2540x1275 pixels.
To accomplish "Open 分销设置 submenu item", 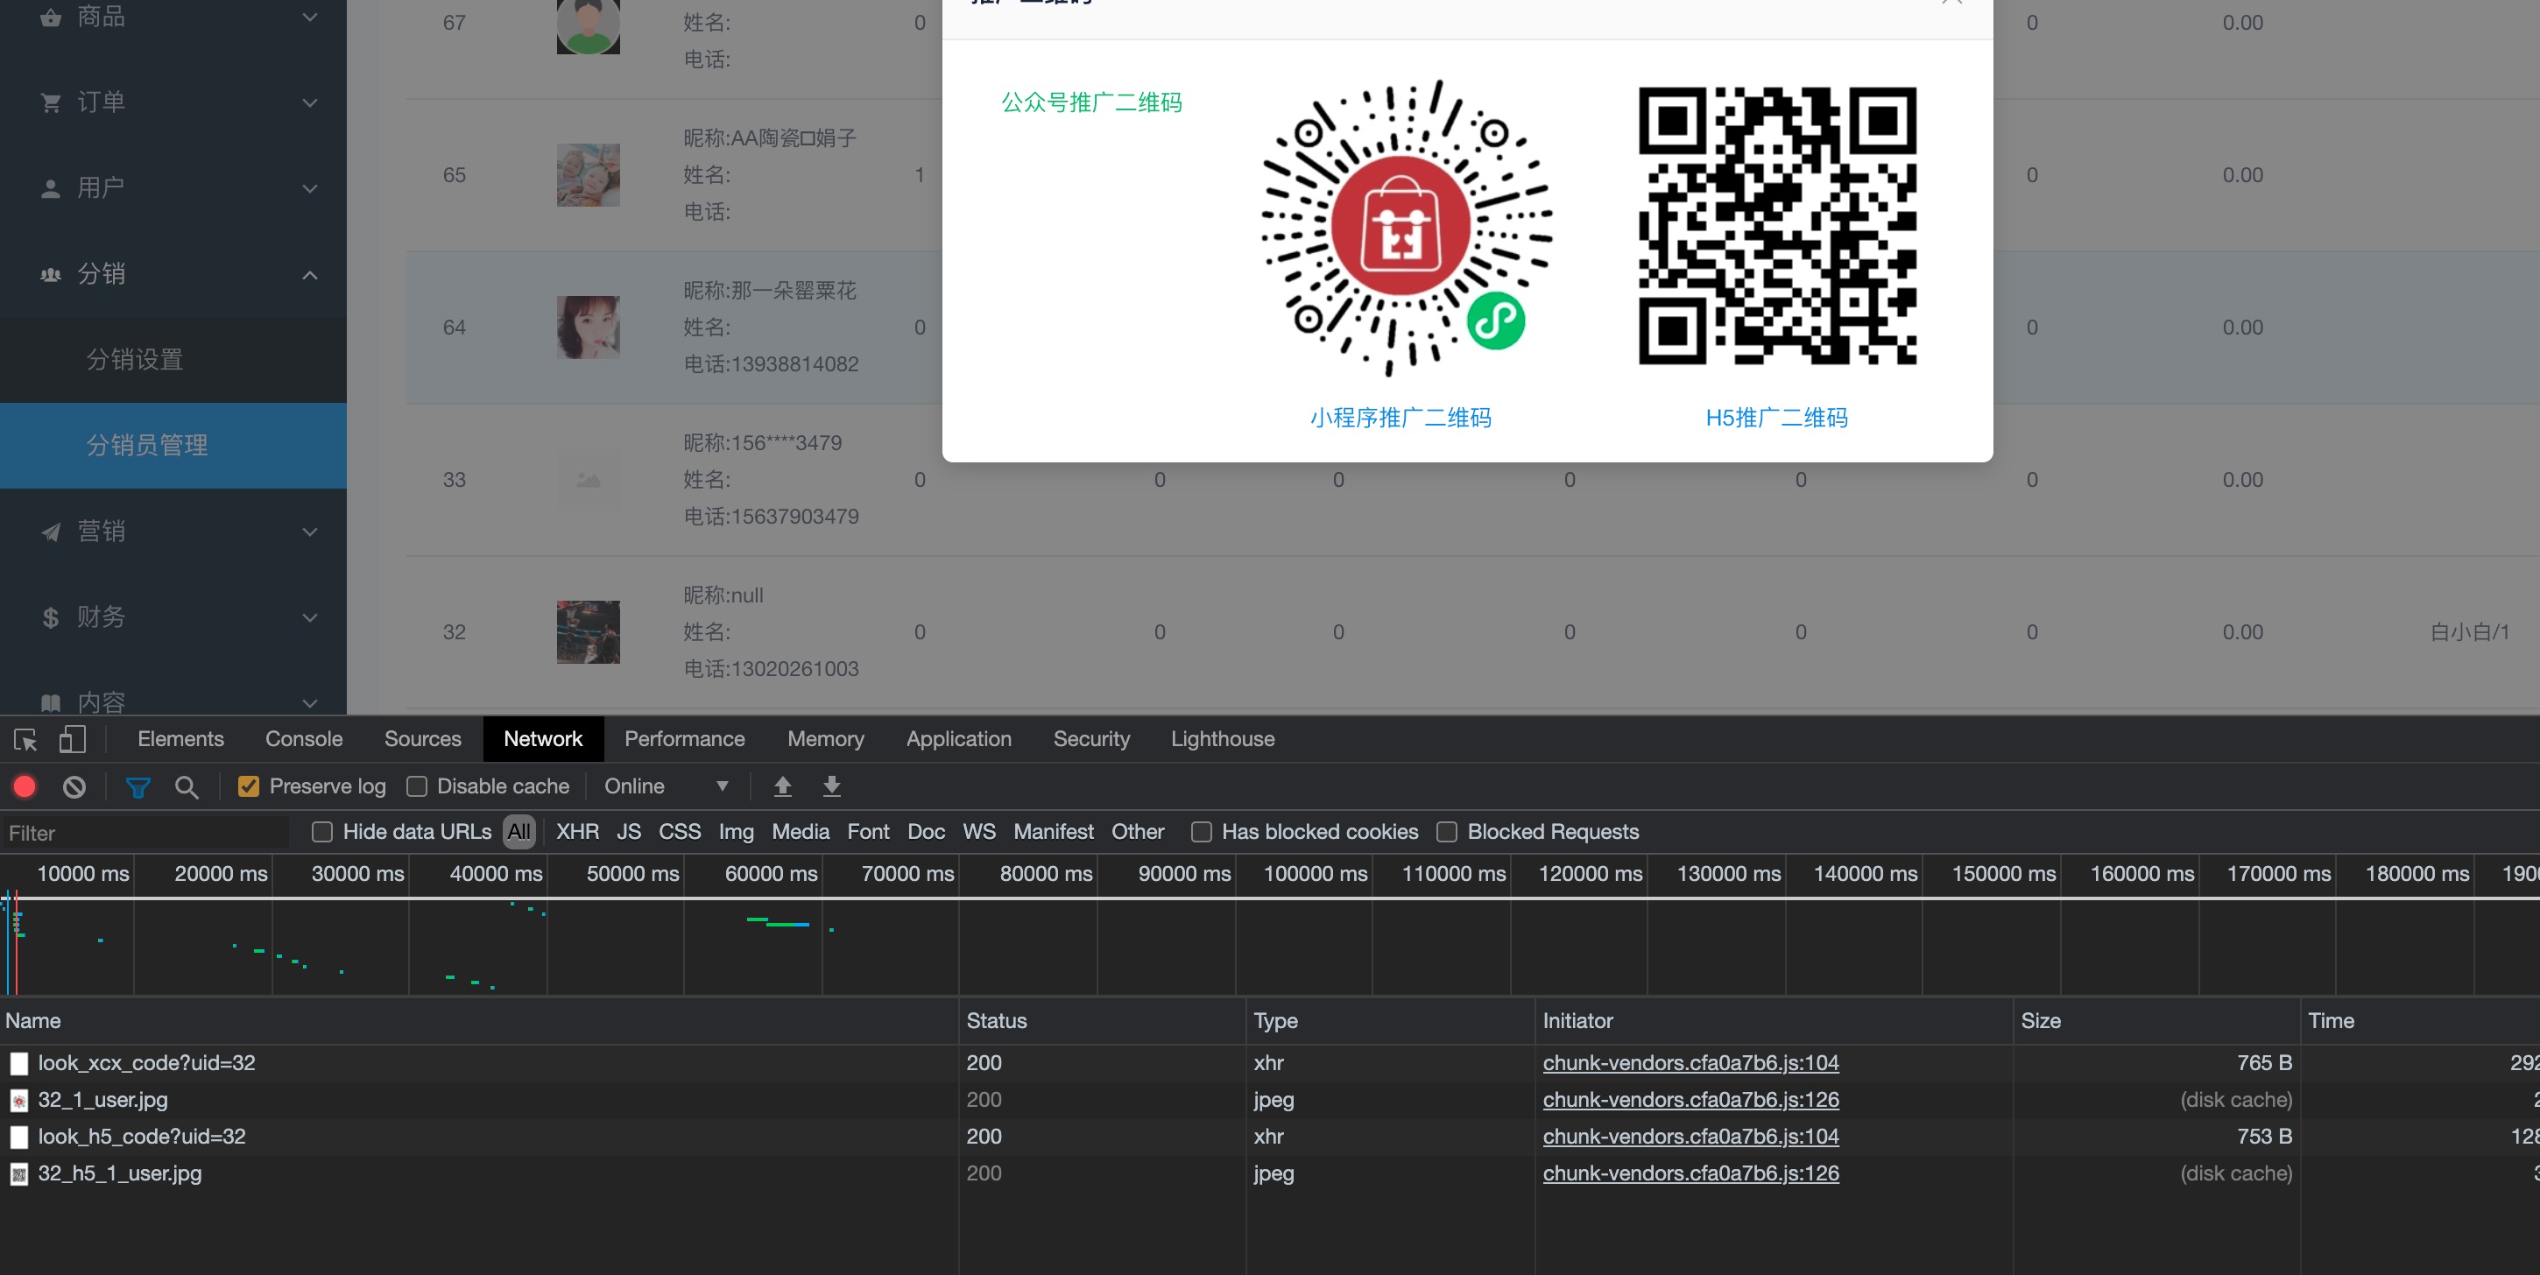I will coord(173,360).
